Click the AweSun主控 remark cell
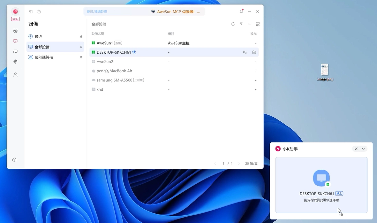The image size is (377, 223). [x=179, y=43]
